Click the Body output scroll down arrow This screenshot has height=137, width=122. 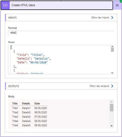click(x=111, y=126)
